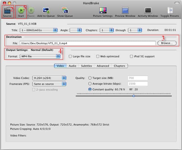
Task: Click the toolbar toggle pill in title bar
Action: coord(177,3)
